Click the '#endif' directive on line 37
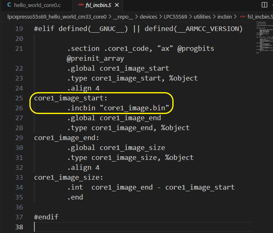273x233 pixels. (46, 217)
